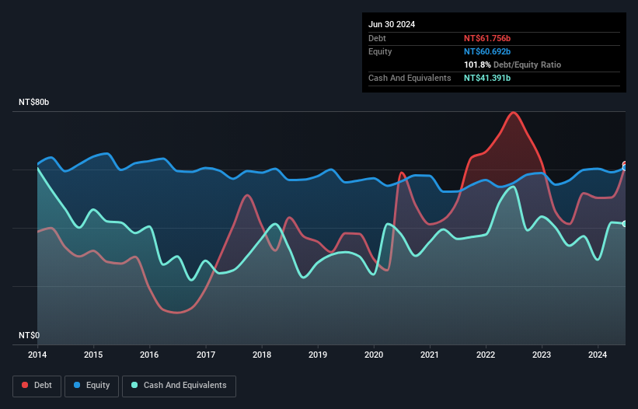Click the red Debt endpoint marker on chart
Image resolution: width=638 pixels, height=409 pixels.
[x=625, y=163]
